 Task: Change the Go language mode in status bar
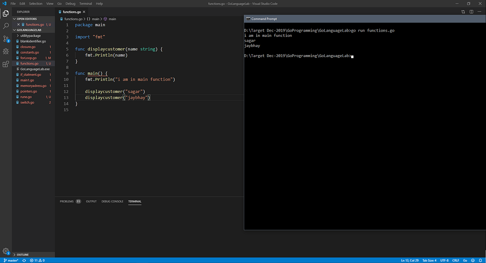[x=465, y=261]
